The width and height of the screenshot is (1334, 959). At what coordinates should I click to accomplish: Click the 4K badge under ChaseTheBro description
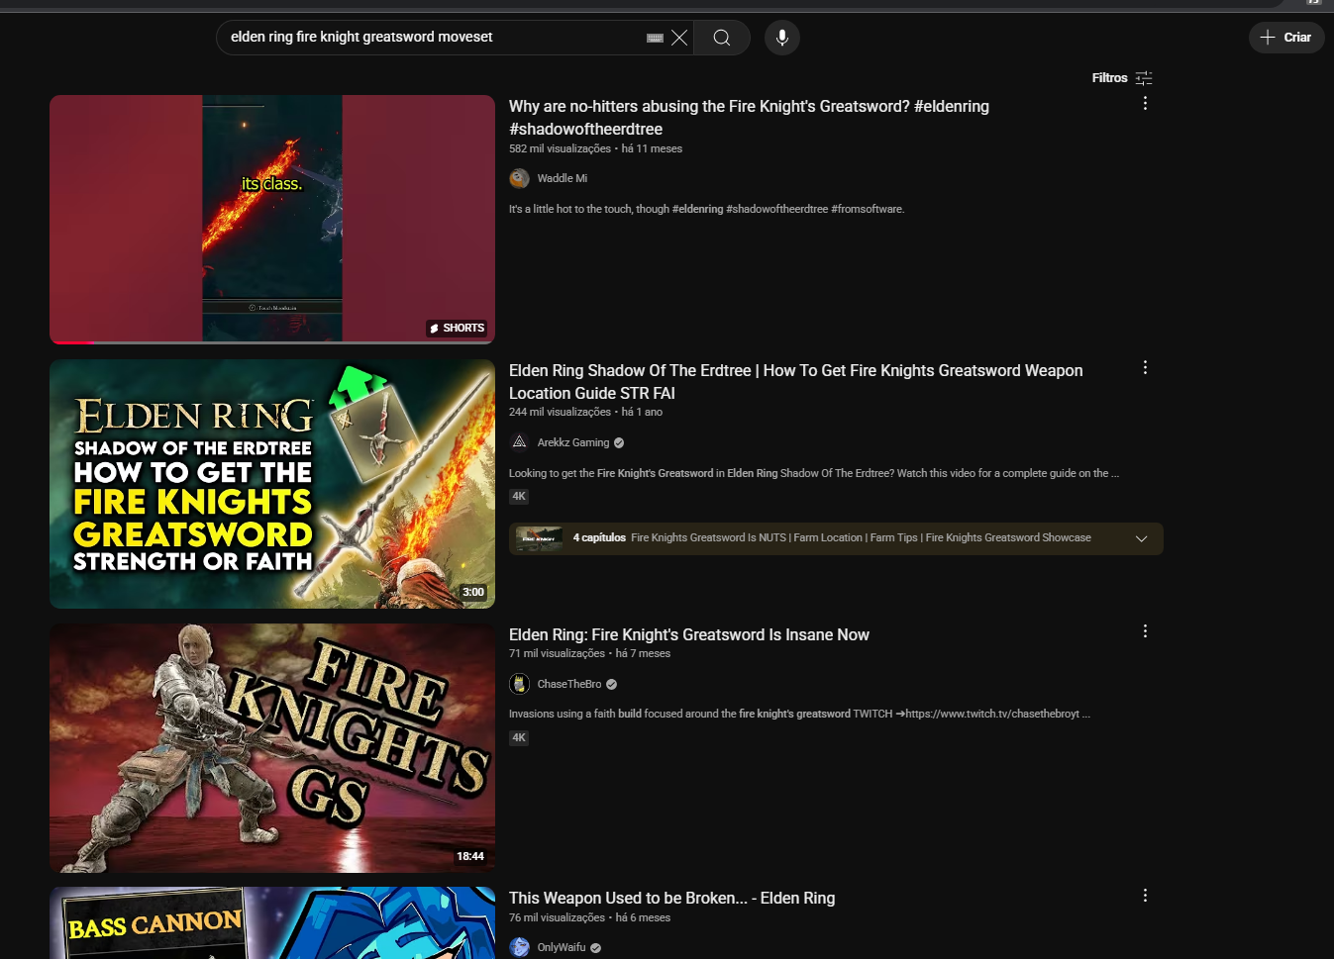pyautogui.click(x=519, y=738)
